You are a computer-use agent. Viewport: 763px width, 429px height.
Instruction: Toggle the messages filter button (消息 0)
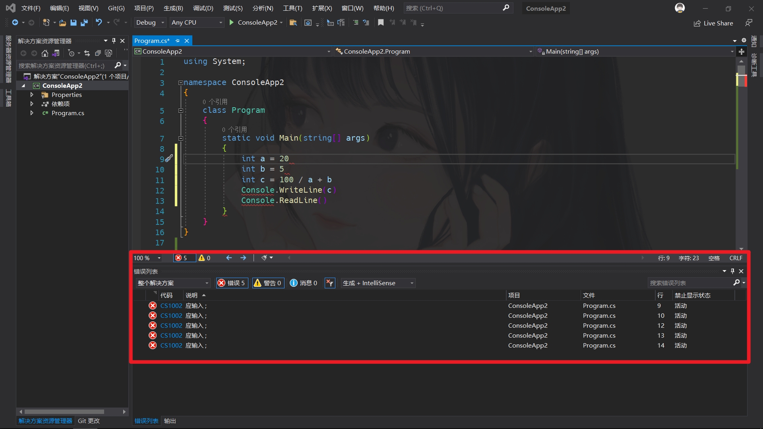coord(304,283)
